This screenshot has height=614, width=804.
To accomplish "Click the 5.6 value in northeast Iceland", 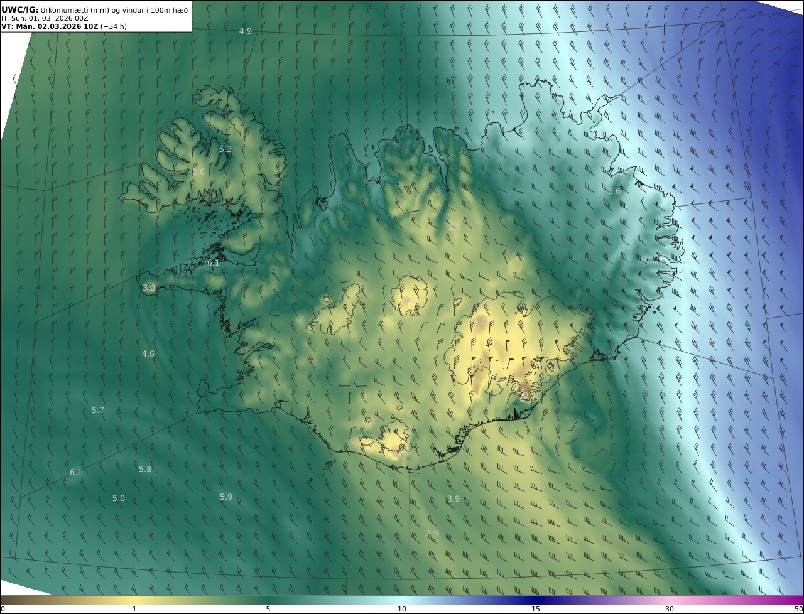I will 614,191.
